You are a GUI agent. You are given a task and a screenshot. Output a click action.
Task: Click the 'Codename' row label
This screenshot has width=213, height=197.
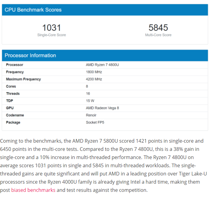[x=15, y=115]
